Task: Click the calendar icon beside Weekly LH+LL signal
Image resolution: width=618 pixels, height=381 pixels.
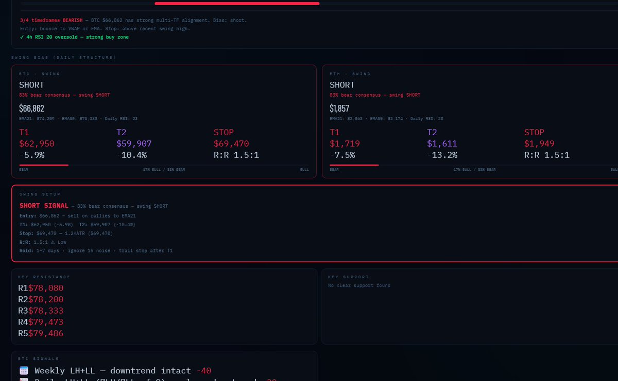Action: click(24, 371)
